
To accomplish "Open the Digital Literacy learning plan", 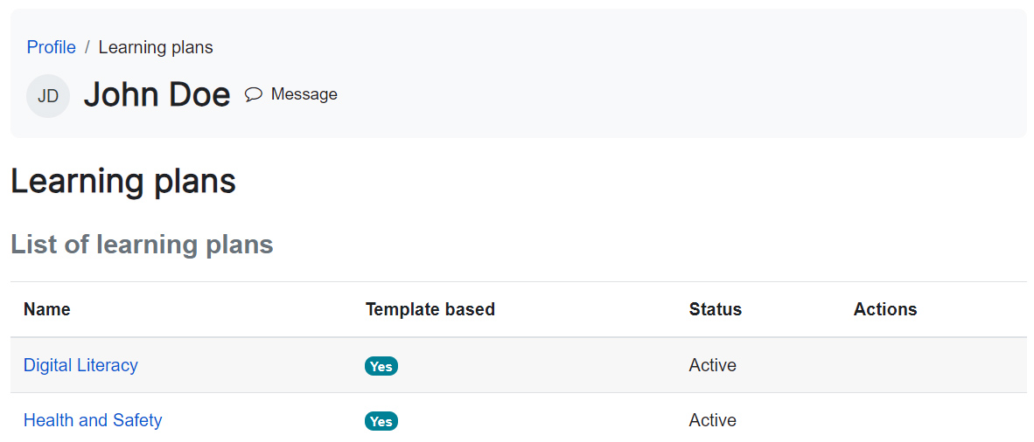I will tap(80, 365).
